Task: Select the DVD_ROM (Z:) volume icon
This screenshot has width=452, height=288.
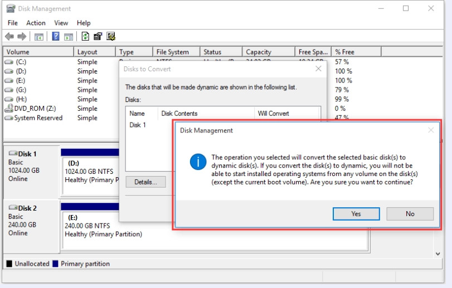Action: (x=9, y=108)
